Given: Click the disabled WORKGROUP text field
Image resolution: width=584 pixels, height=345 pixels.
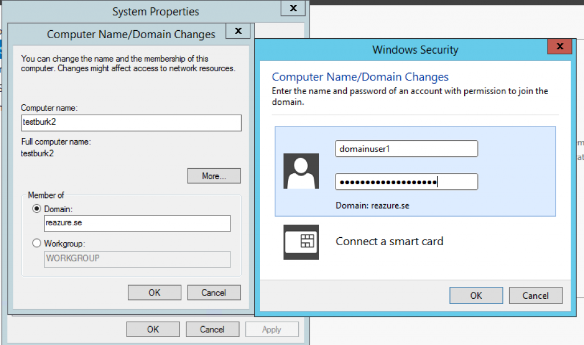Looking at the screenshot, I should [x=137, y=259].
